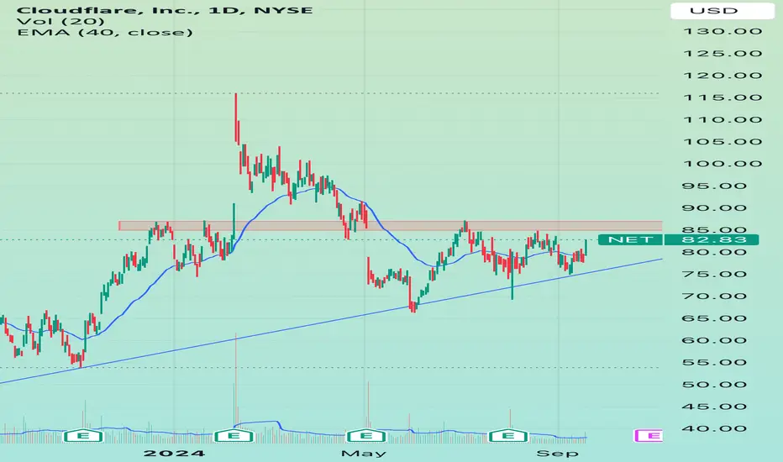This screenshot has height=462, width=783.
Task: Click the 125.00 price axis label
Action: [722, 54]
